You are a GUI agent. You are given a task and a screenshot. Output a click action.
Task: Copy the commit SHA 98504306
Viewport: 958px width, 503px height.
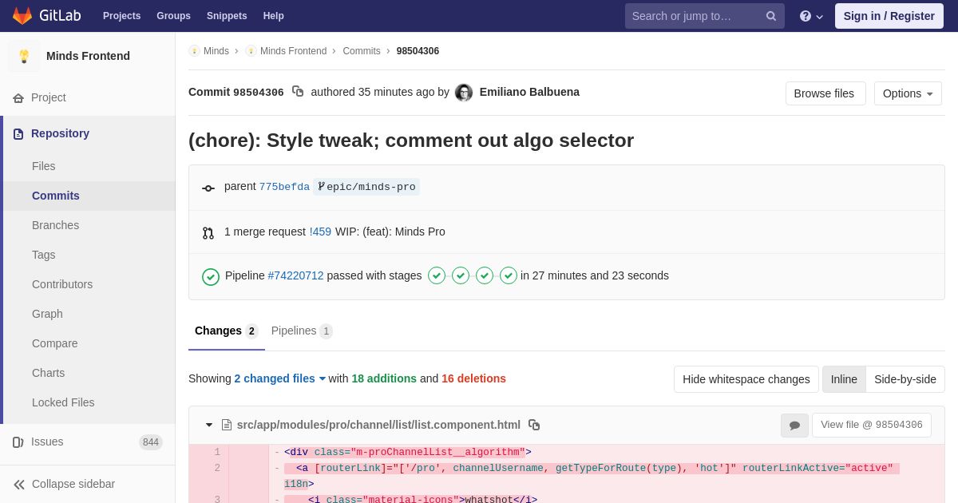[x=298, y=92]
